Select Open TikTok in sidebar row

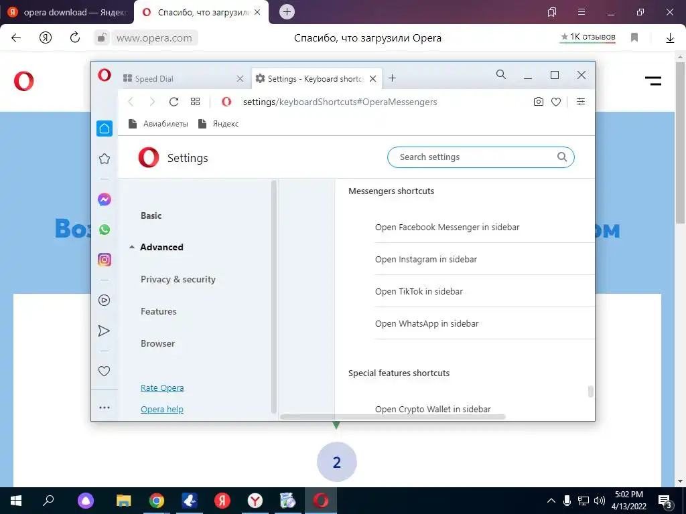pos(484,292)
